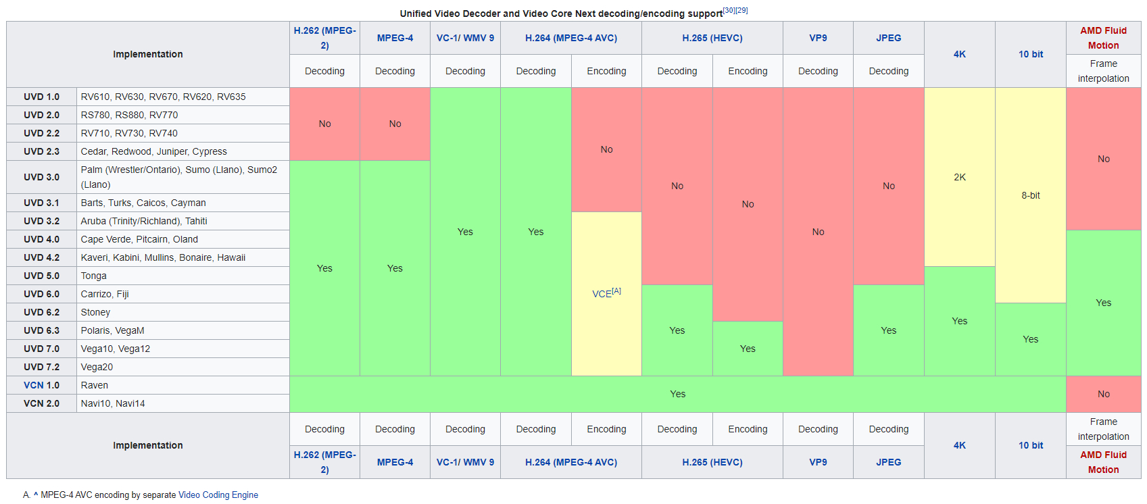The width and height of the screenshot is (1147, 504).
Task: Click reference [29] in the table caption
Action: tap(741, 10)
